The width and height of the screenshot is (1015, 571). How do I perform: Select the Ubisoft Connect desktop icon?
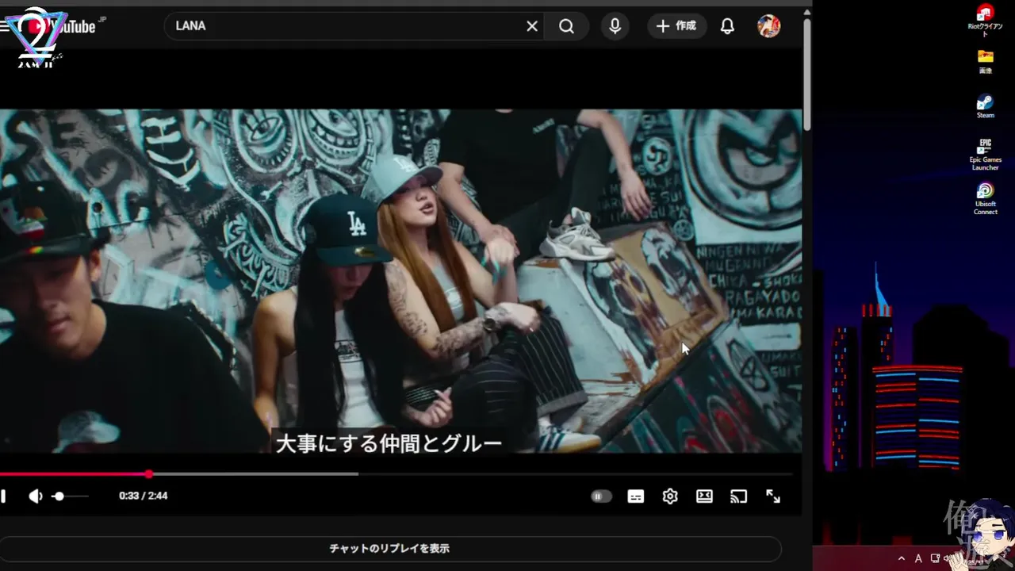(x=985, y=199)
